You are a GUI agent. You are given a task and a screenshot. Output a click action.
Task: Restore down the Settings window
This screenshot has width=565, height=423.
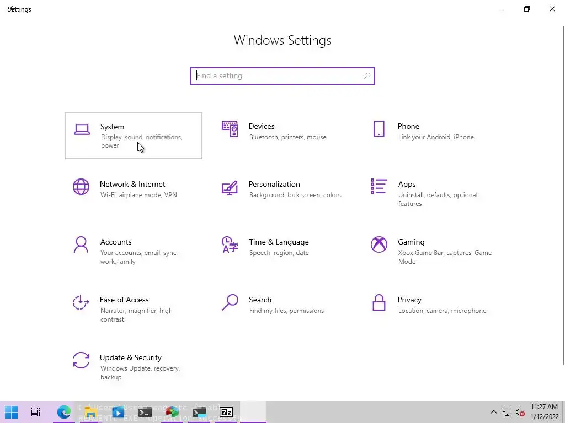click(x=527, y=9)
